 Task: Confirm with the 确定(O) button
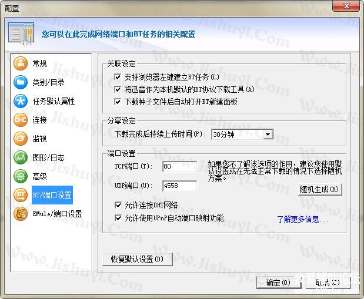(278, 283)
